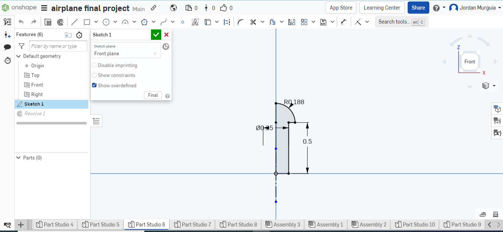Viewport: 503px width, 232px height.
Task: Activate the Sketch fillet tool
Action: point(241,22)
